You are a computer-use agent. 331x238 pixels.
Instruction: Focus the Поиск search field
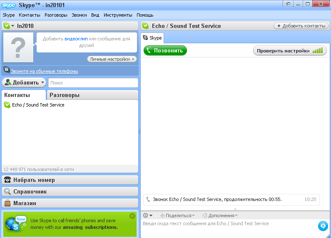coord(93,83)
